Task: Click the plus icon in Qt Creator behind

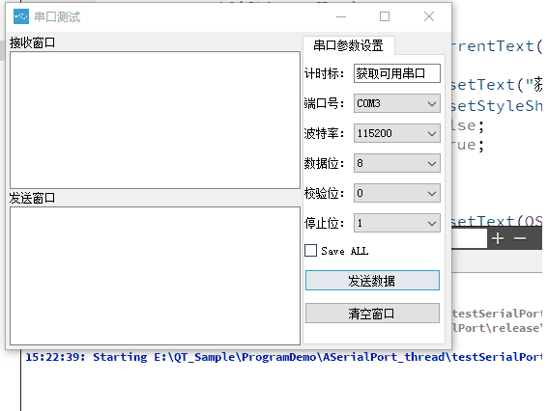Action: coord(498,238)
